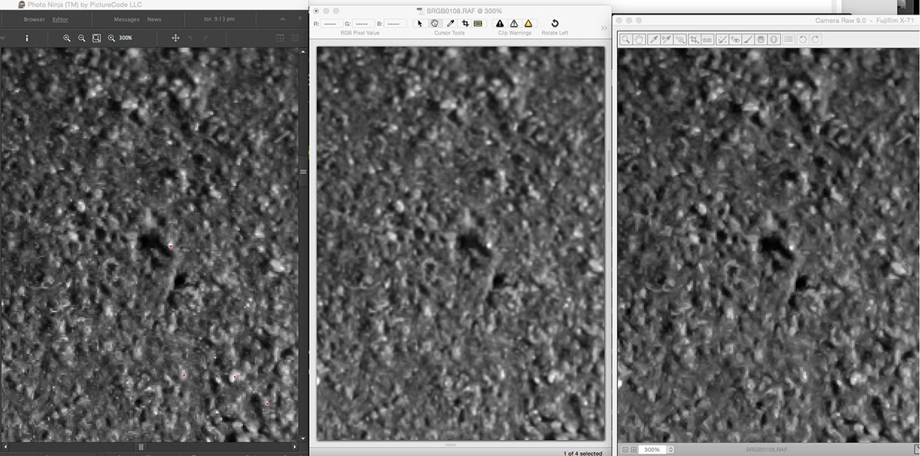Open the Messages tab

pos(127,19)
